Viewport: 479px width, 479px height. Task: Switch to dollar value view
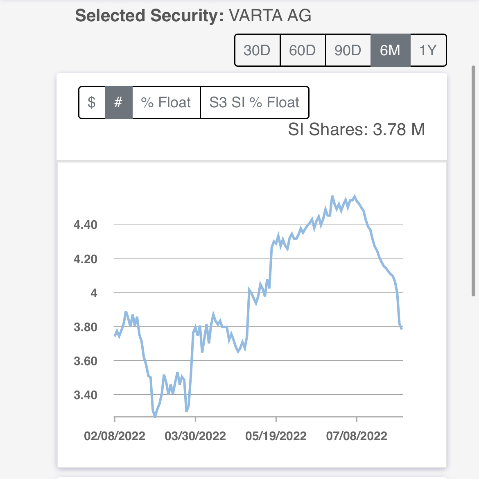92,102
